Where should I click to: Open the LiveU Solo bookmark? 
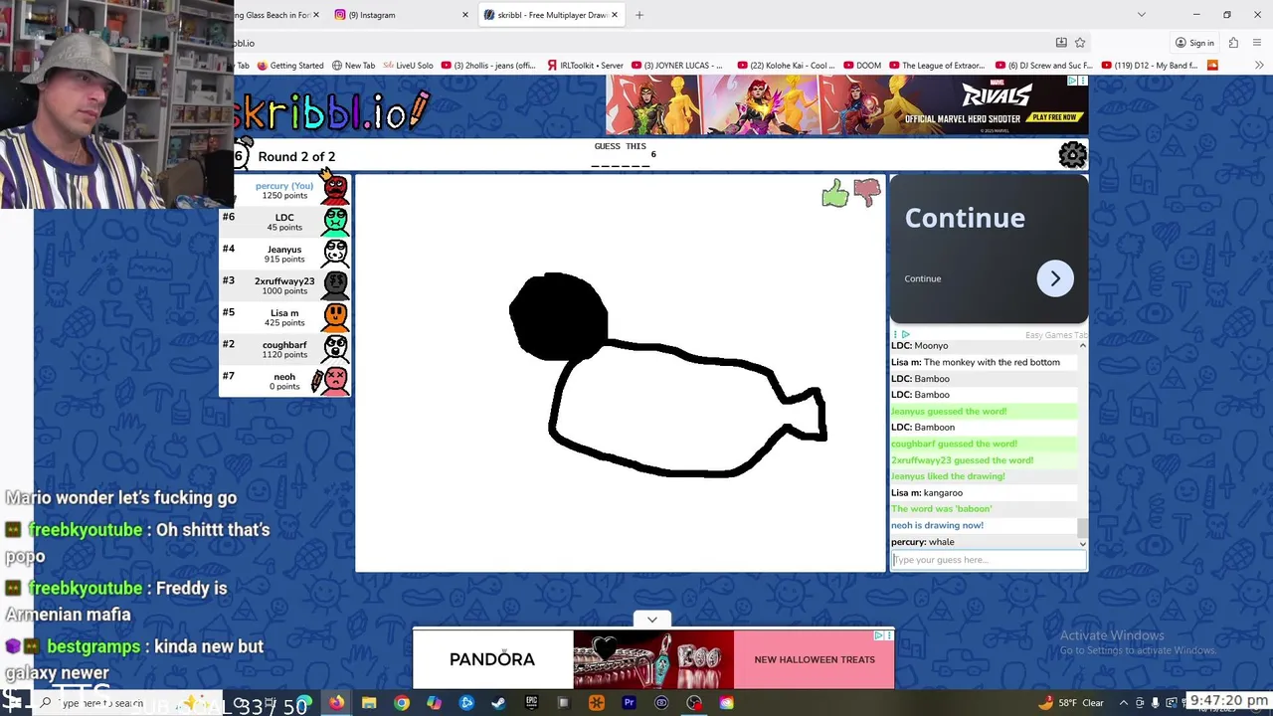[x=408, y=66]
